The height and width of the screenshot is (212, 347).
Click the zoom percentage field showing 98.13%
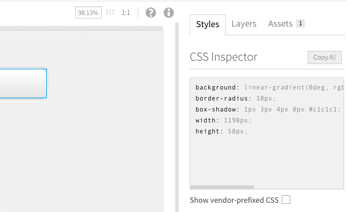tap(88, 13)
